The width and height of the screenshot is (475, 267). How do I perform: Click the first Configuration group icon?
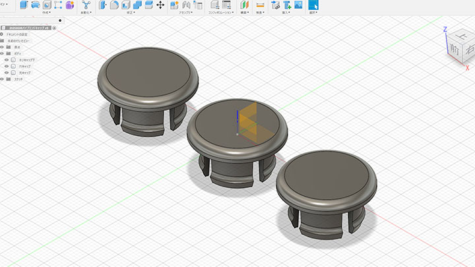[215, 5]
